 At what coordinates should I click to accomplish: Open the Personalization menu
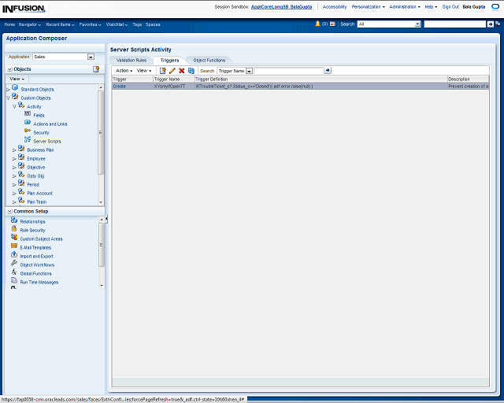(368, 7)
